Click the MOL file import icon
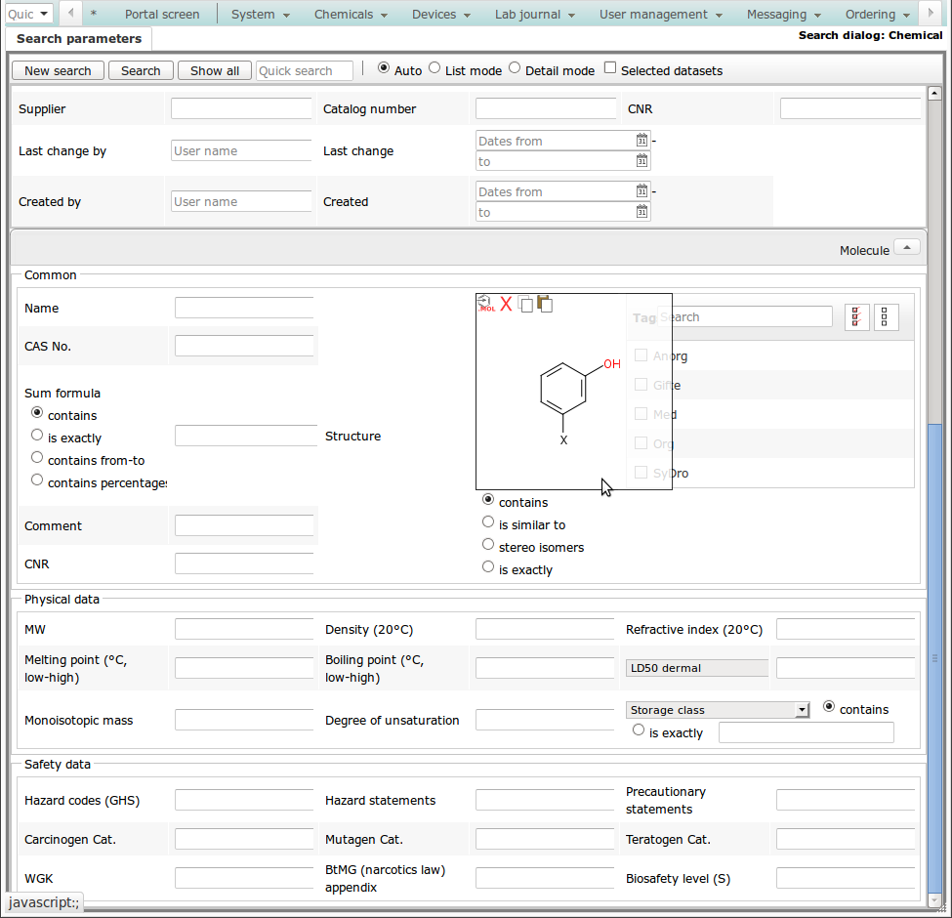The image size is (952, 918). 486,304
